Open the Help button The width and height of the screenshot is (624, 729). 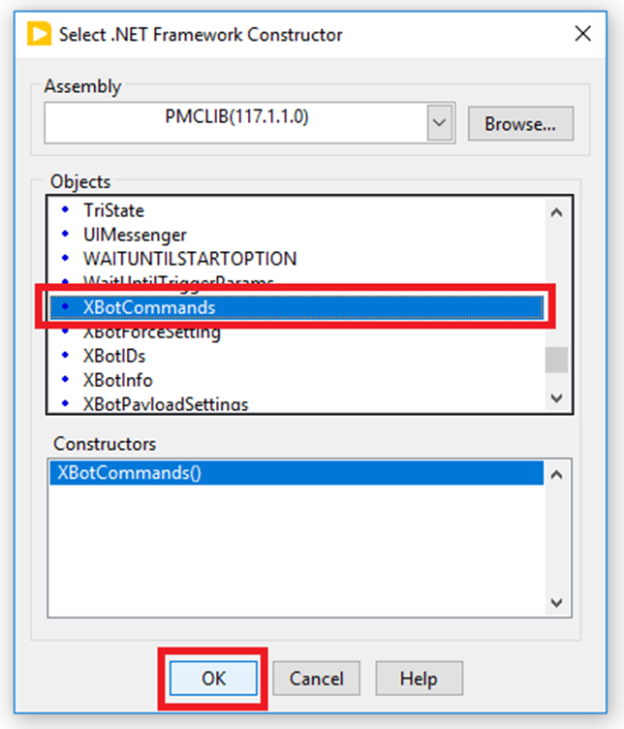point(419,679)
